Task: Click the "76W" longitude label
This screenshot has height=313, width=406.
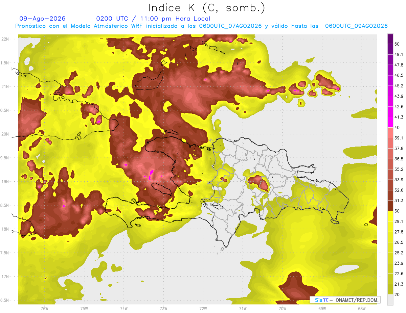Action: pos(44,309)
